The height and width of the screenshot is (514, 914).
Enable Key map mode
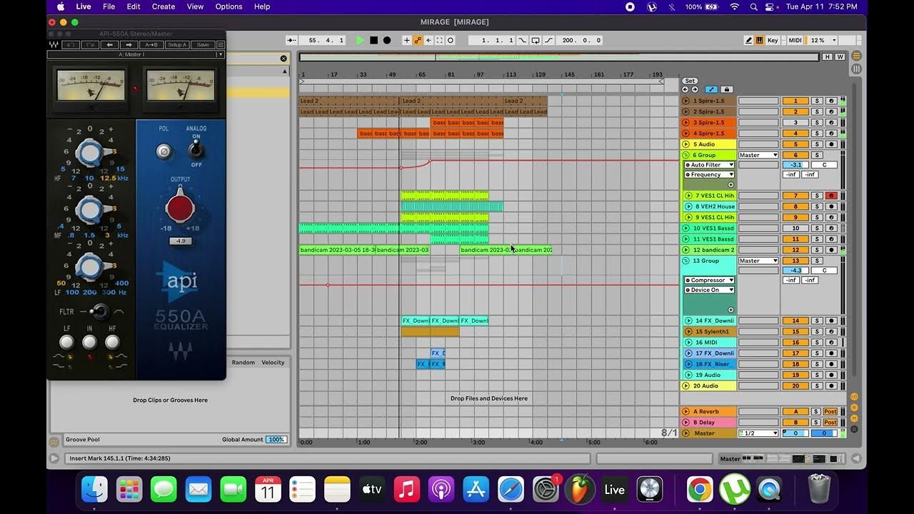point(773,41)
